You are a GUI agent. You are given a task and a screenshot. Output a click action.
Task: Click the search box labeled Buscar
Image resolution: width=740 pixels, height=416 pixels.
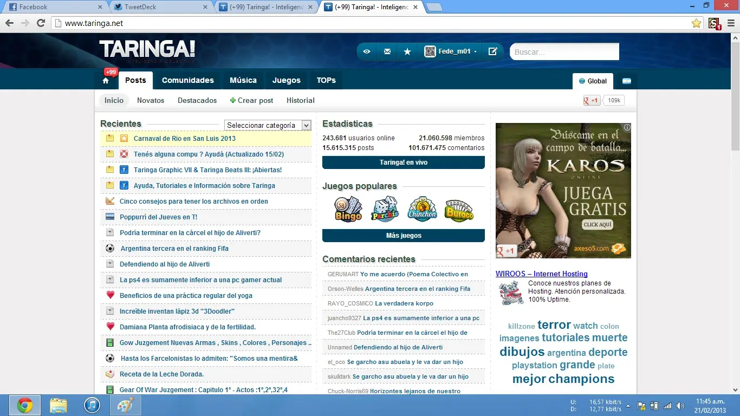pos(564,52)
